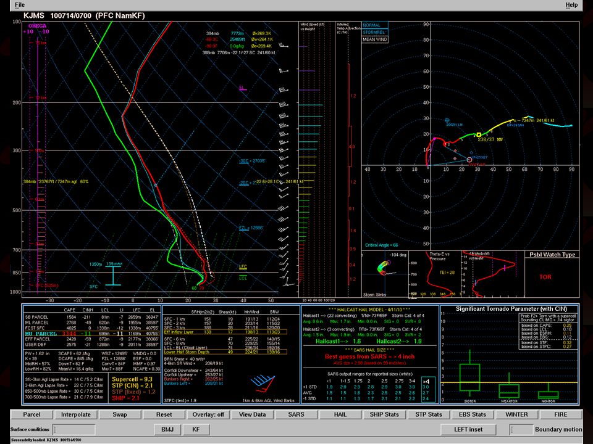Click the STP (CIN) = 2.1 value
Image resolution: width=593 pixels, height=444 pixels.
click(x=132, y=385)
